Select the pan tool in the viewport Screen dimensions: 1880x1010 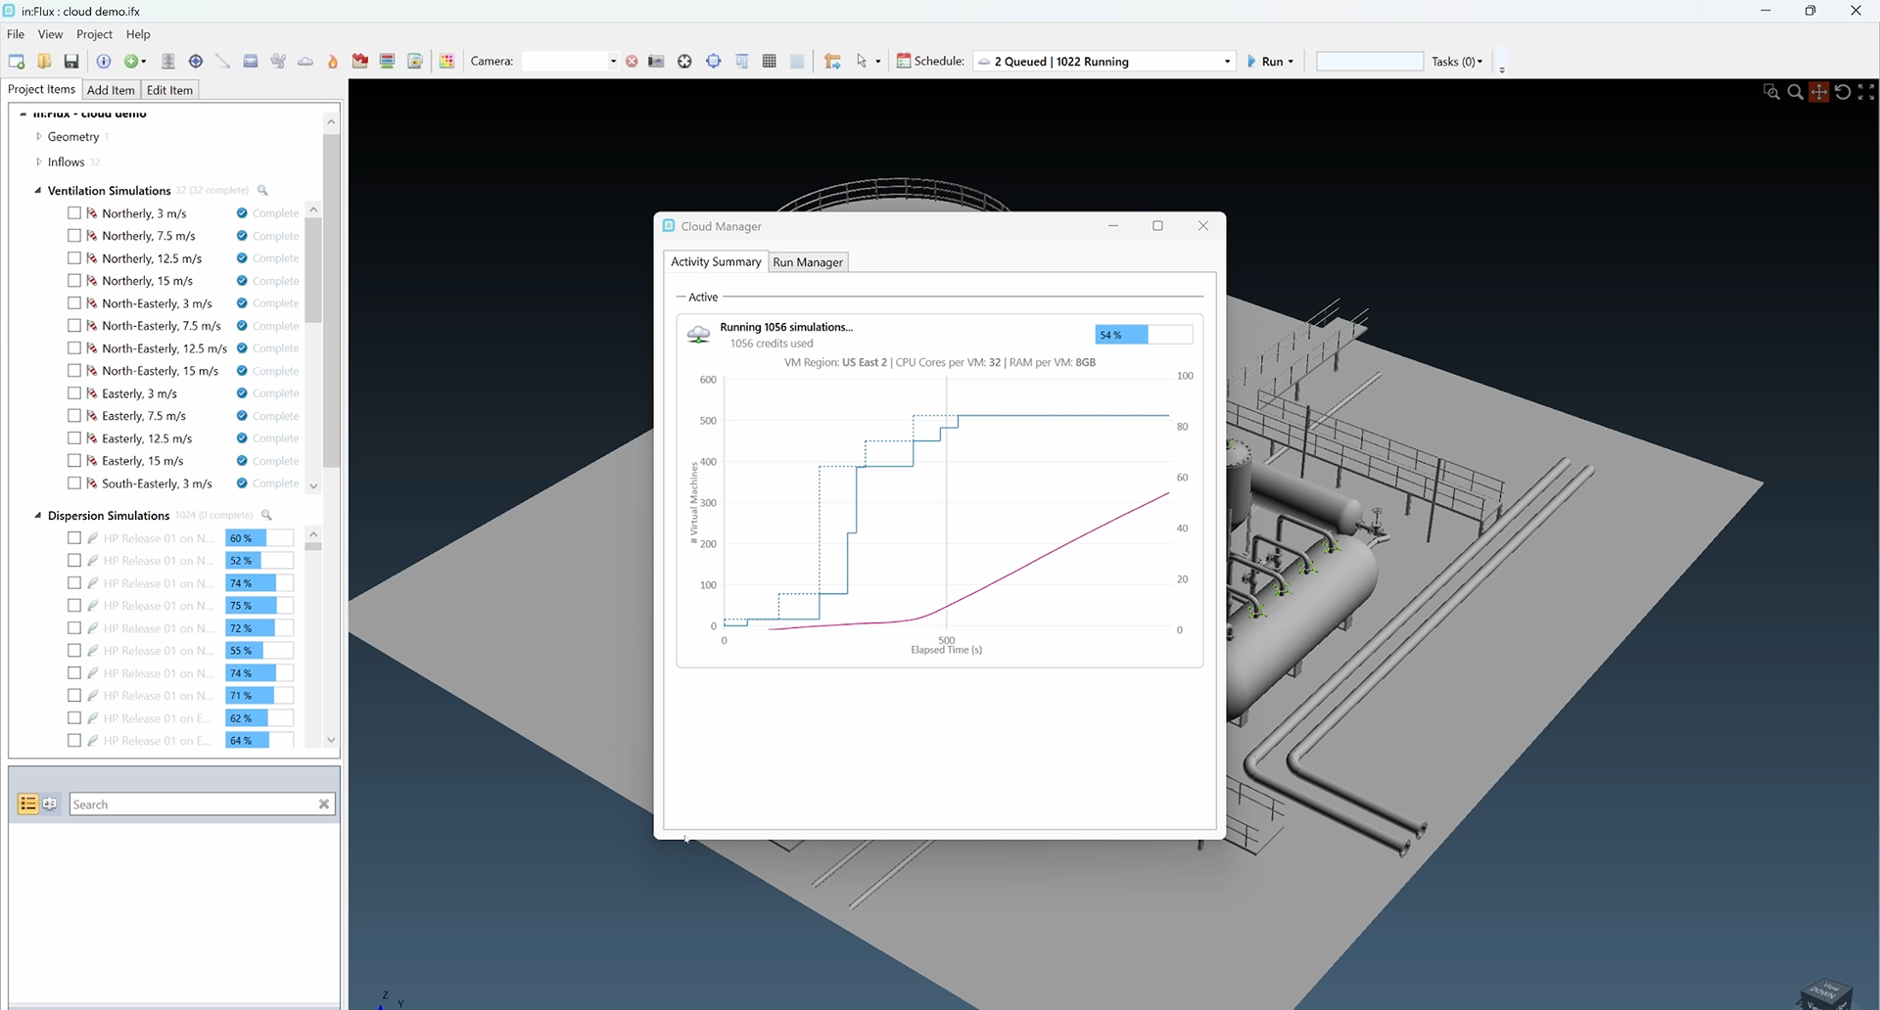(x=1819, y=92)
